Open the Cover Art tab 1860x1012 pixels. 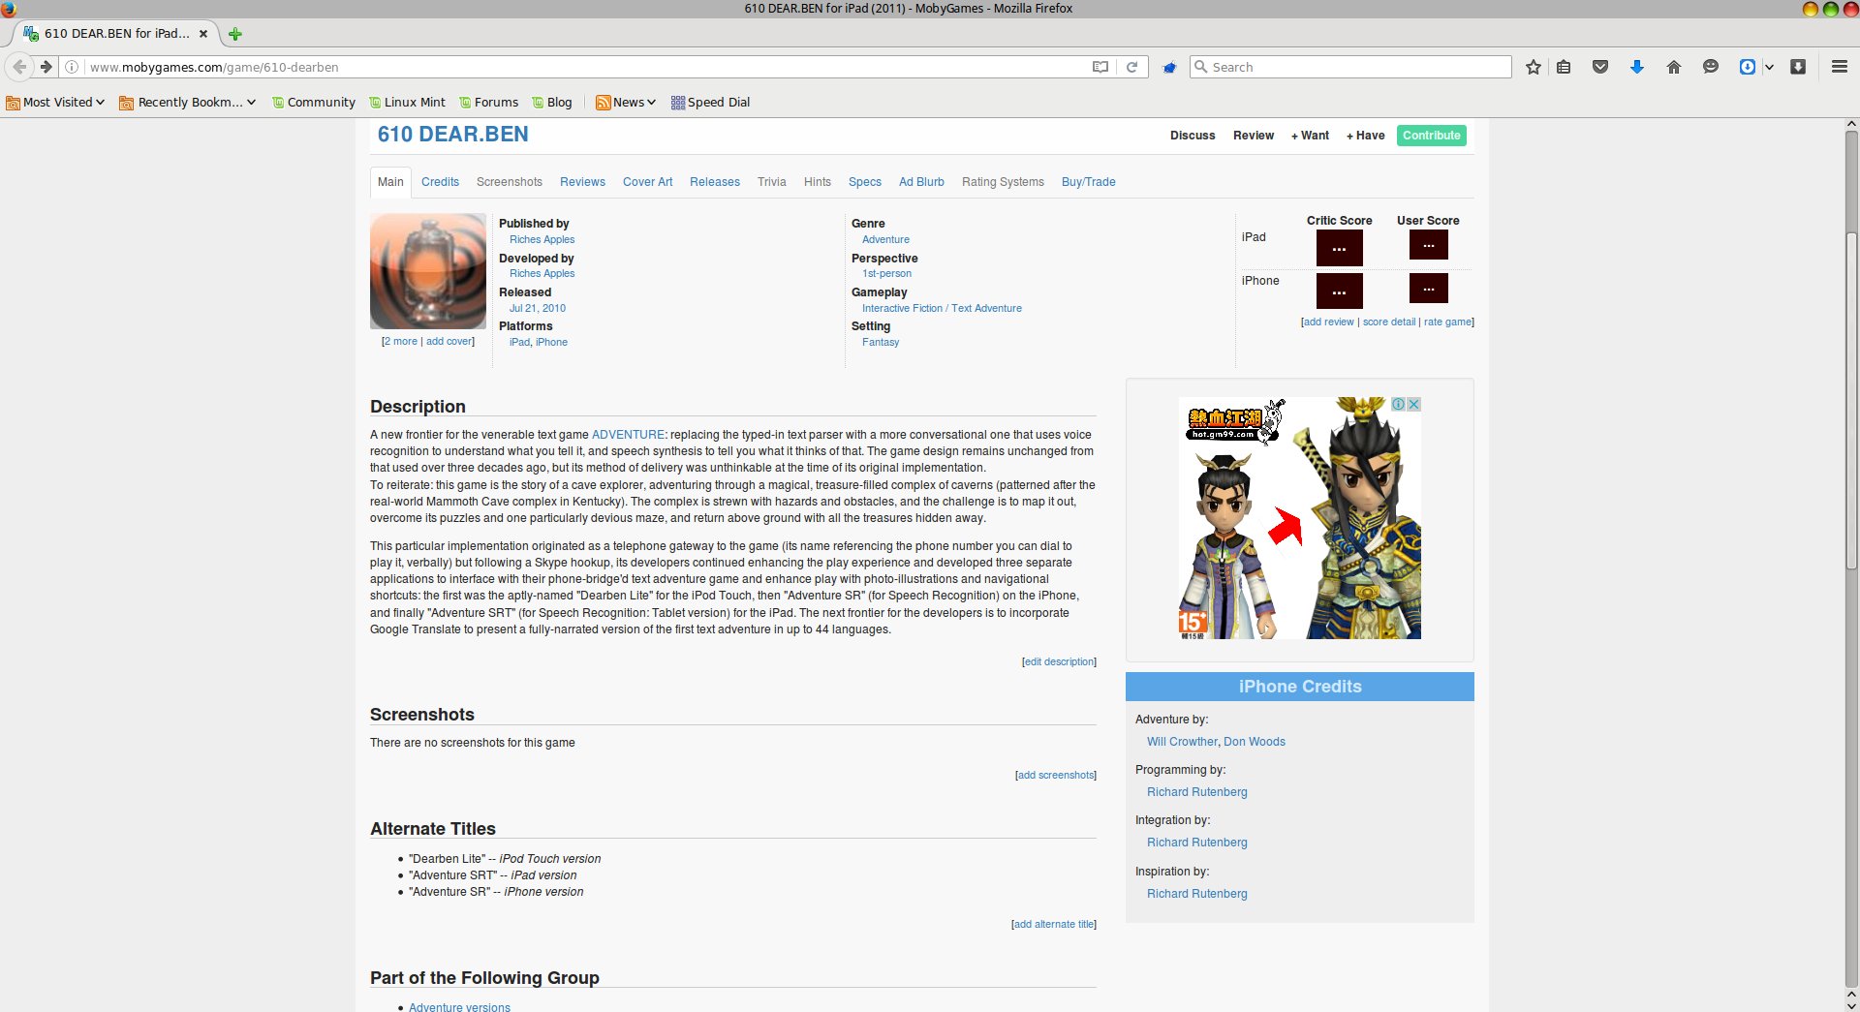647,182
